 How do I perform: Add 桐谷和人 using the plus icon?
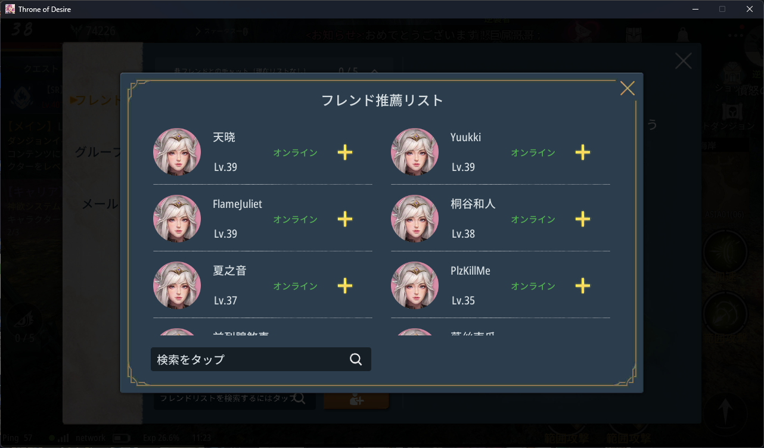583,219
